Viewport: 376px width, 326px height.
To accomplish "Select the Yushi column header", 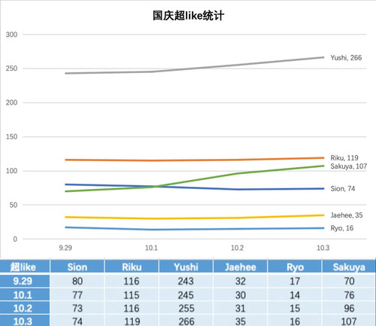I will (186, 267).
